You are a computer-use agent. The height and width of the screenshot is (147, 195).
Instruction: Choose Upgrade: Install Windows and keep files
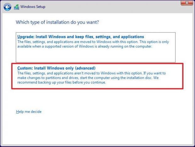(96, 47)
